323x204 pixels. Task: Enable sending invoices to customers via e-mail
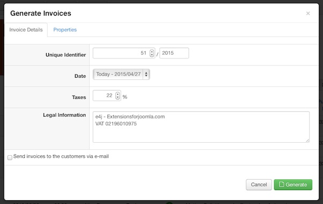[10, 158]
